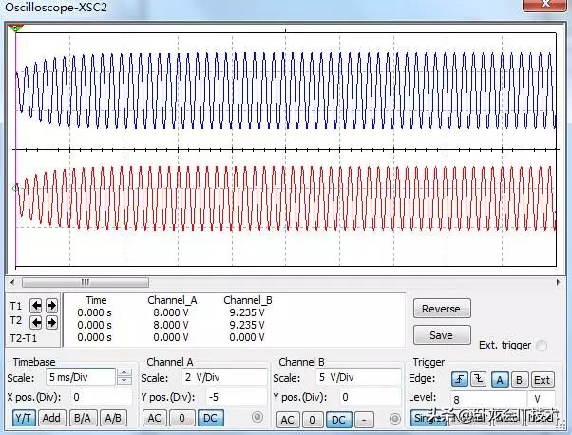Set Channel B coupling to DC
Viewport: 572px width, 435px height.
338,420
